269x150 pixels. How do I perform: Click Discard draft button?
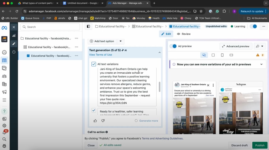tap(239, 145)
